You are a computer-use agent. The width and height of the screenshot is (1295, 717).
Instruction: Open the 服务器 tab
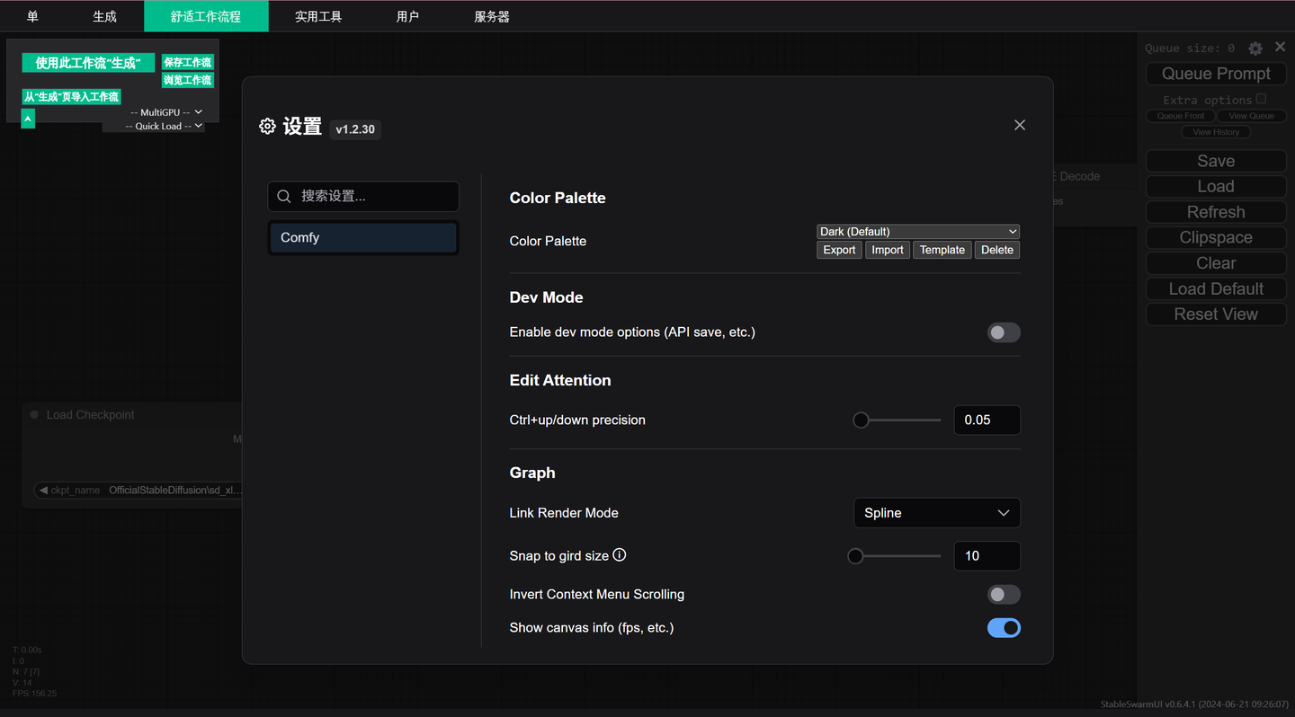[492, 16]
